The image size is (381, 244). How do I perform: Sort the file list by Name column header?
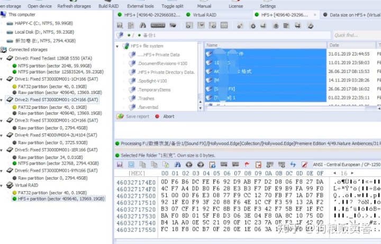click(265, 45)
